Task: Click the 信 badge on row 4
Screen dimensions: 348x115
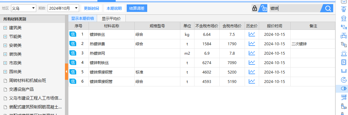Action: click(73, 62)
